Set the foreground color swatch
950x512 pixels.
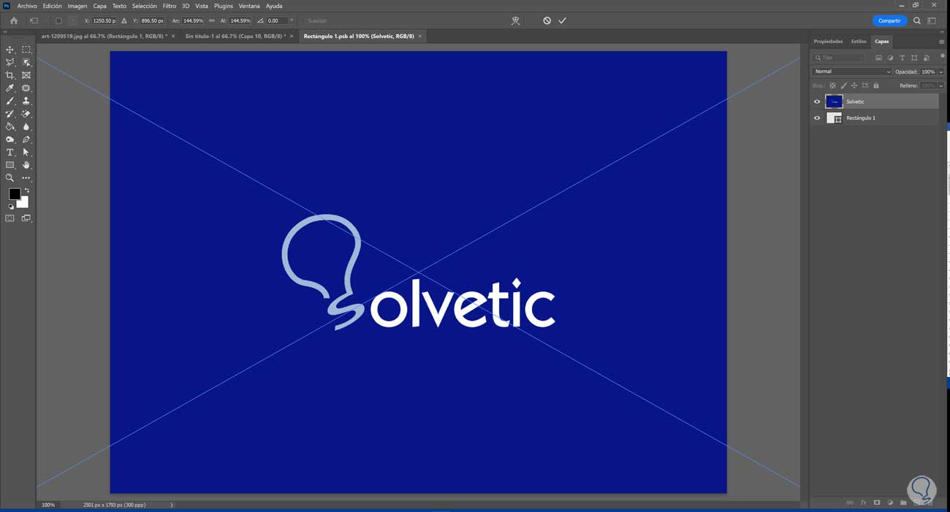pyautogui.click(x=14, y=194)
